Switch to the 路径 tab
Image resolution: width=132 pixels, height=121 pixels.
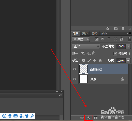click(95, 34)
